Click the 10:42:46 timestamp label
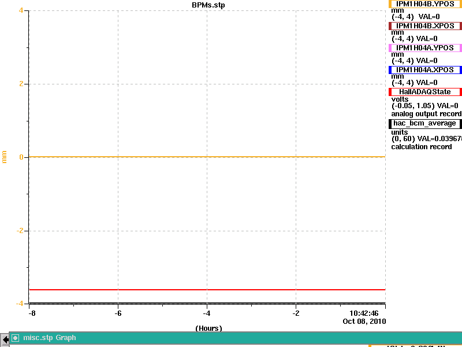 click(364, 313)
